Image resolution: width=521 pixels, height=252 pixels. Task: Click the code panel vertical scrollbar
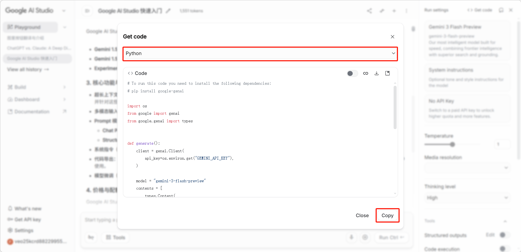tap(395, 107)
